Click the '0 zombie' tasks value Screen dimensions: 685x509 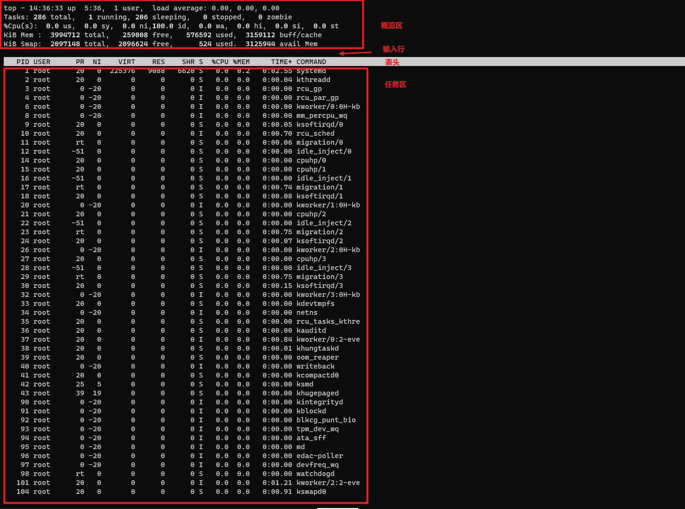pos(275,17)
